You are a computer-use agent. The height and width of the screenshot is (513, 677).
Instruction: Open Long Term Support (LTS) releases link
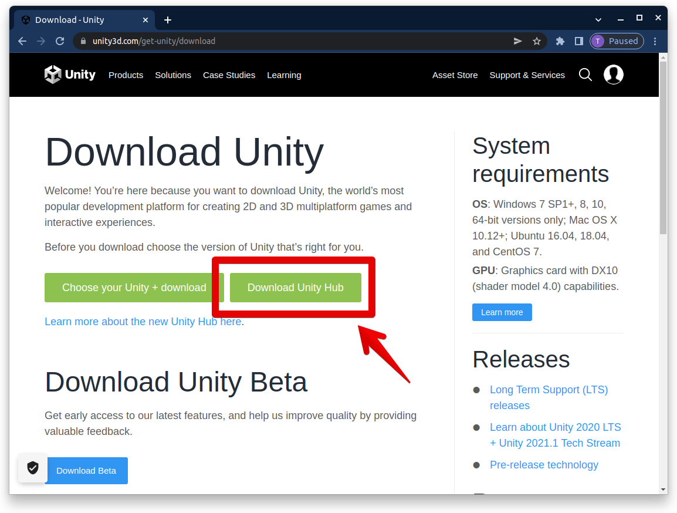pos(549,397)
